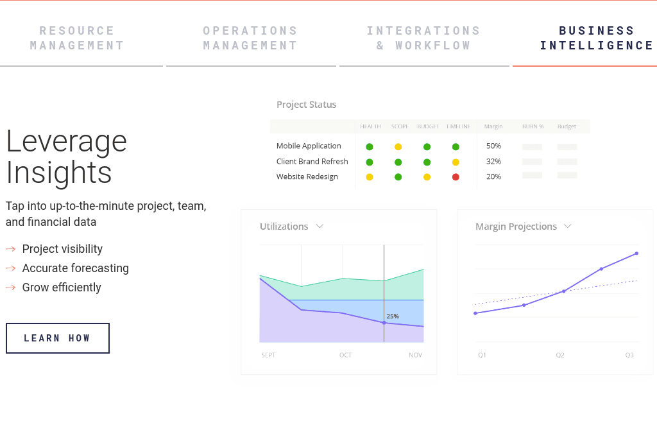
Task: Click the Margin column header
Action: tap(493, 126)
